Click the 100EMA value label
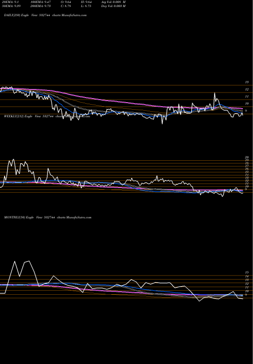Viewport: 253px width, 364px height. (x=40, y=2)
